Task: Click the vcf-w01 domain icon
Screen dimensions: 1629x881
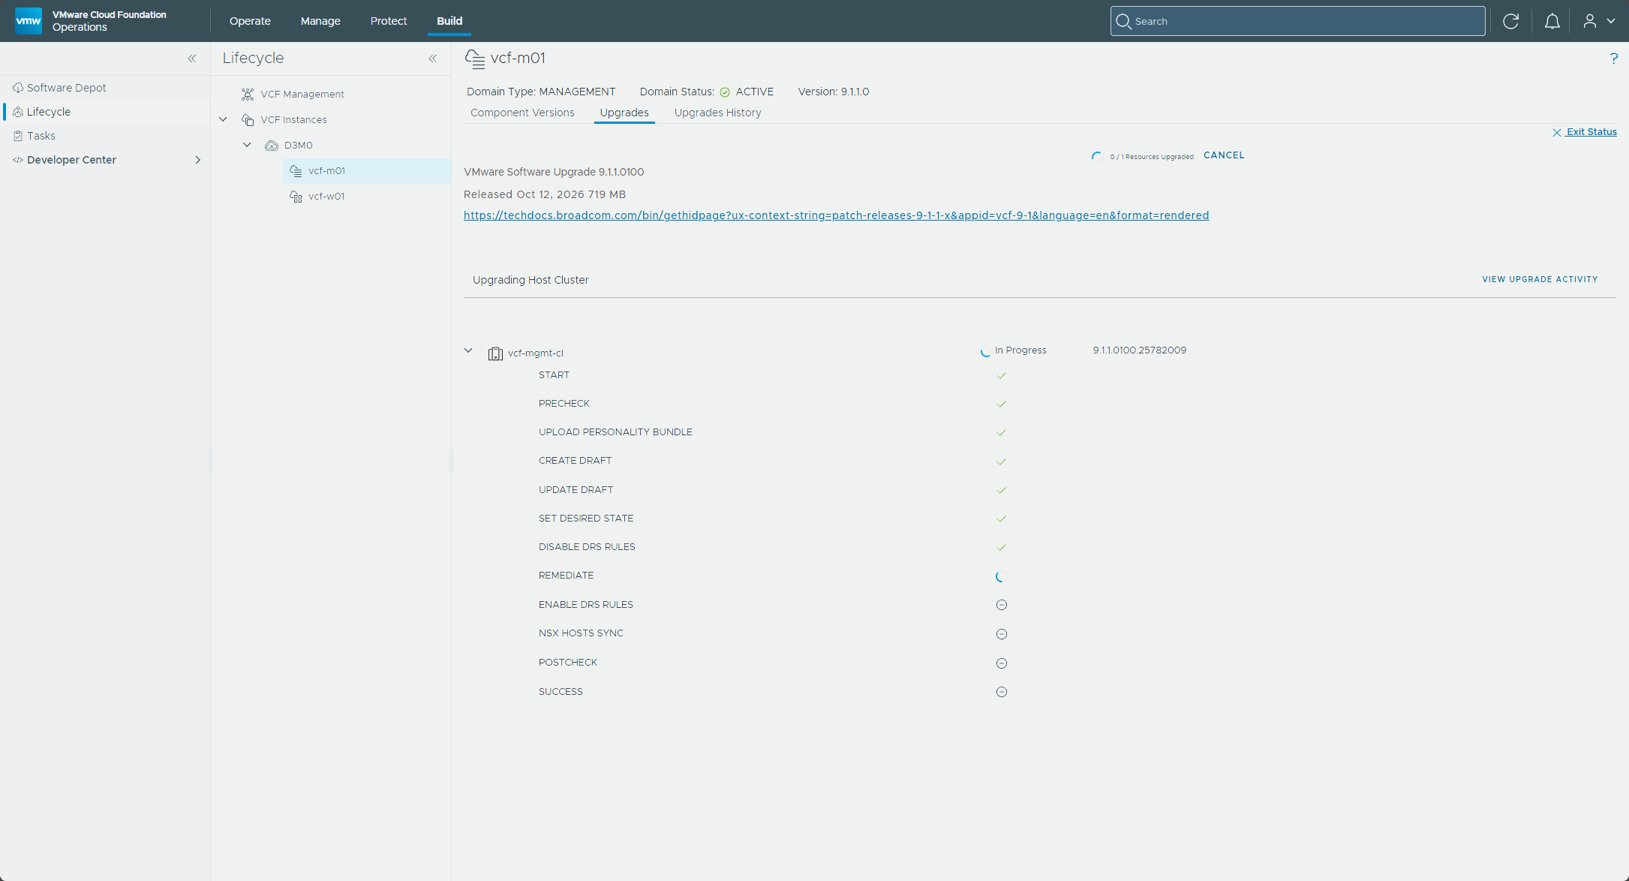Action: coord(296,197)
